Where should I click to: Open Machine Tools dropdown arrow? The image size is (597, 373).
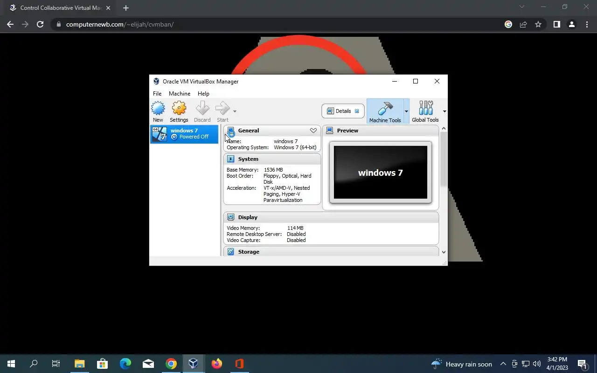(406, 111)
